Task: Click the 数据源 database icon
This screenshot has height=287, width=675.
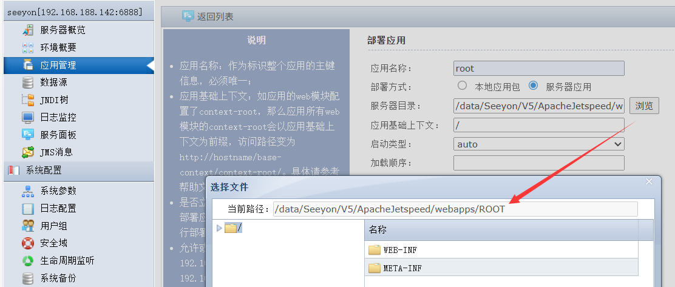Action: click(x=28, y=83)
